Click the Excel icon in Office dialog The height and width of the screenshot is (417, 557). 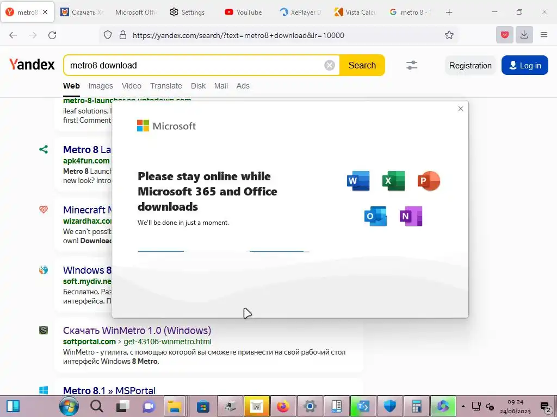click(393, 180)
